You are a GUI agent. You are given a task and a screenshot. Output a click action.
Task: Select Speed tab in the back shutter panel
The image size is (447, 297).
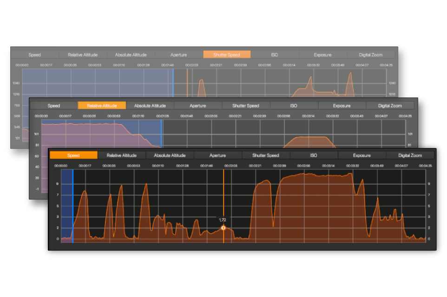click(x=34, y=55)
